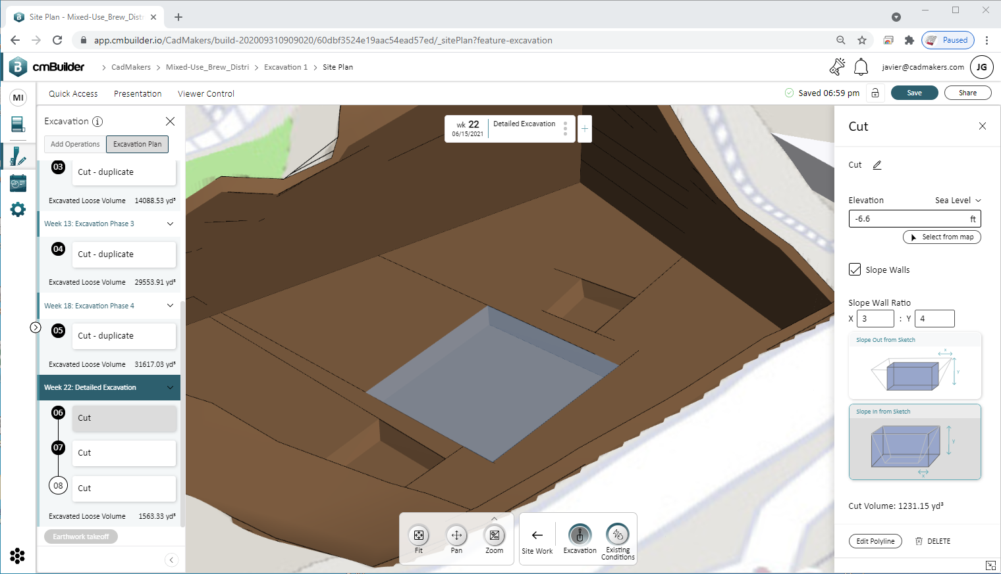Switch to Add Operations tab
The image size is (1001, 574).
click(x=75, y=144)
